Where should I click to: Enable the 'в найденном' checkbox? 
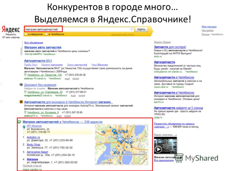pos(26,34)
